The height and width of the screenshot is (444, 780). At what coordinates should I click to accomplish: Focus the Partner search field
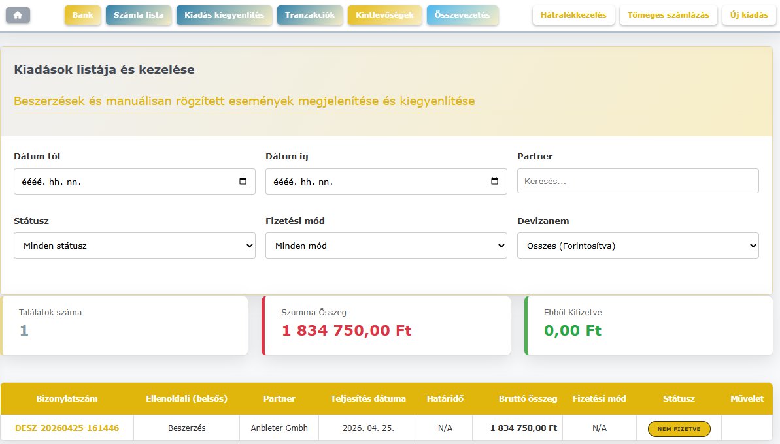(637, 182)
